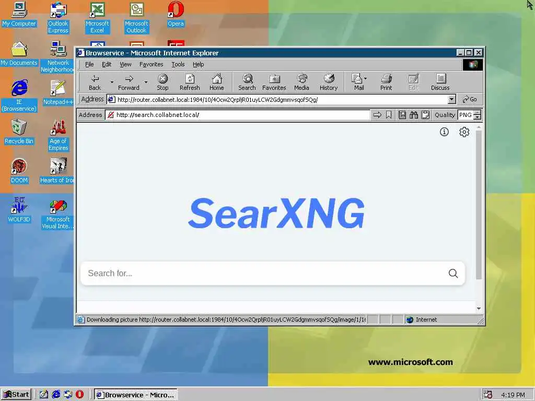Click the binoculars find icon

pos(414,115)
